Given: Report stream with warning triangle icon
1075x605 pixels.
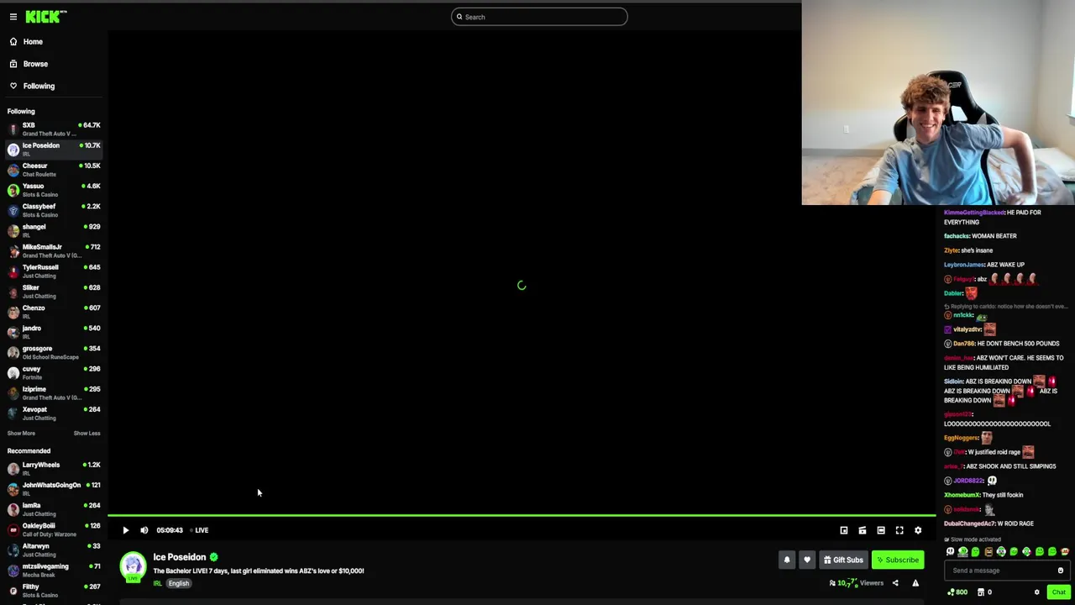Looking at the screenshot, I should [x=915, y=583].
